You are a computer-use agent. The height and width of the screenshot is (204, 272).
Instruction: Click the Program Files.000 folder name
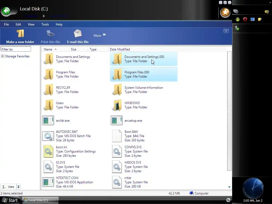(x=137, y=72)
